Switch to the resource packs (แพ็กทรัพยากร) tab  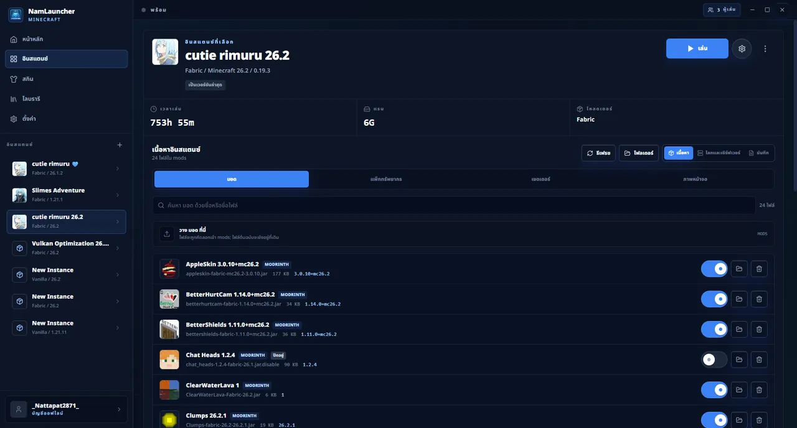tap(386, 179)
